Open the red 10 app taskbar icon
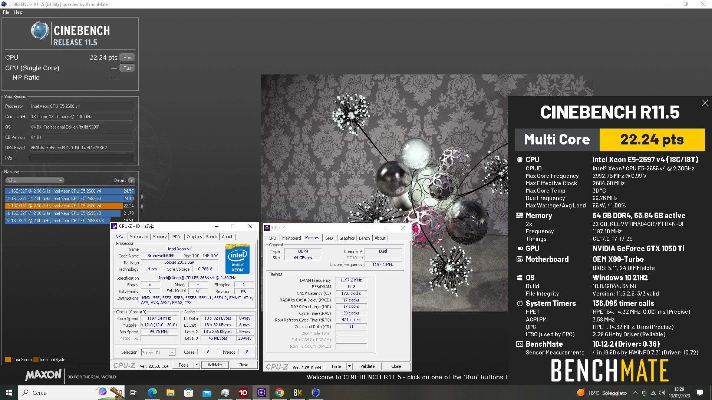The height and width of the screenshot is (400, 712). click(243, 393)
